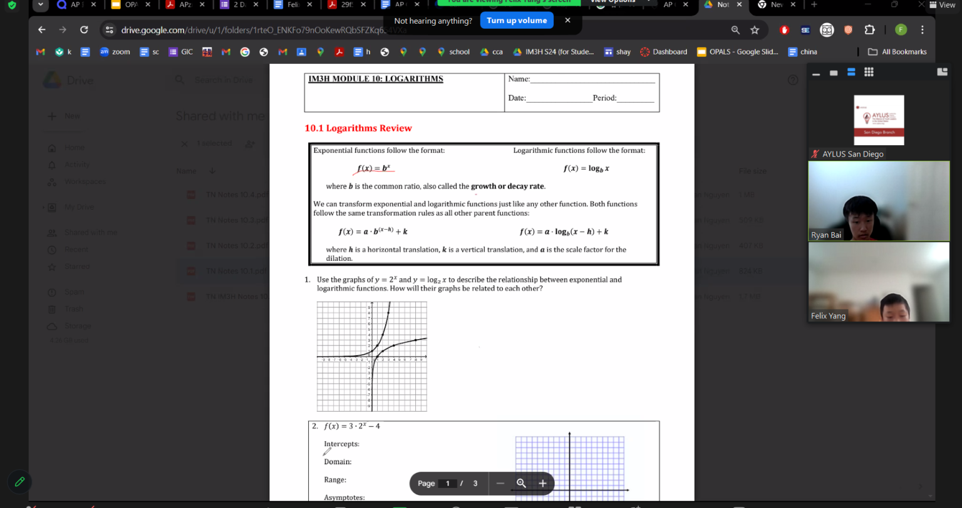This screenshot has width=962, height=508.
Task: Open the IM3H S24 bookmark
Action: click(x=553, y=52)
